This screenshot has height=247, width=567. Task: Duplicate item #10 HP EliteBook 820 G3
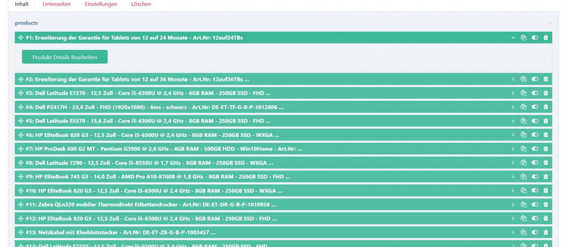[x=523, y=191]
